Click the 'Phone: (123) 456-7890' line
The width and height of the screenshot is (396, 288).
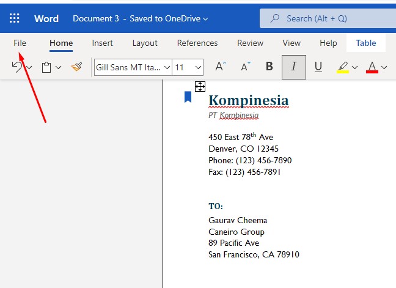click(250, 160)
